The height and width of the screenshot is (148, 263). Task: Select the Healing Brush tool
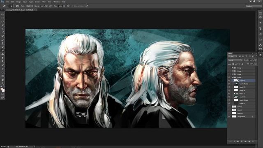[2, 36]
